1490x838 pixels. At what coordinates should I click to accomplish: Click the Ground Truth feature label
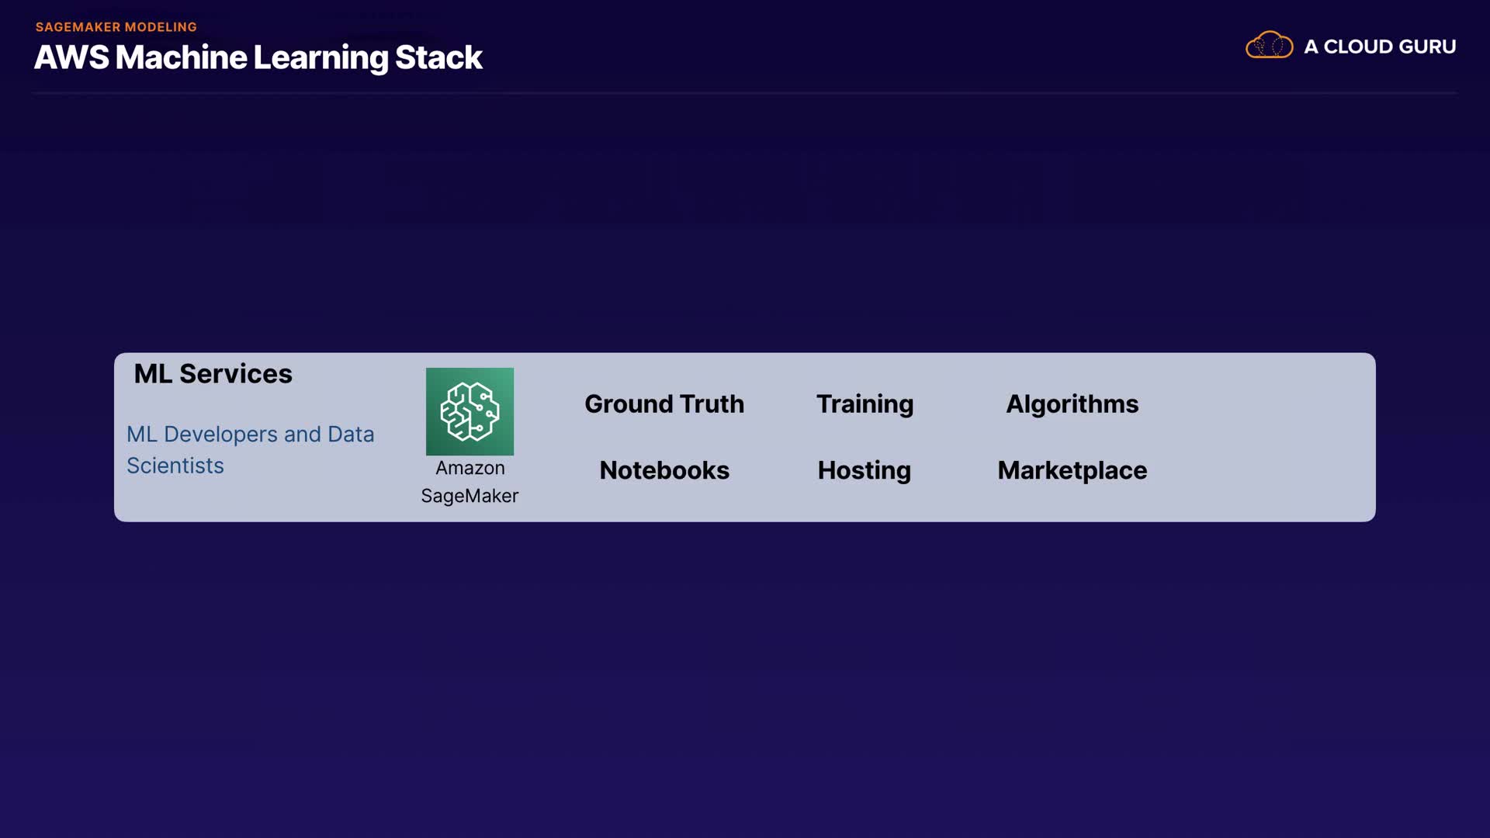coord(664,404)
